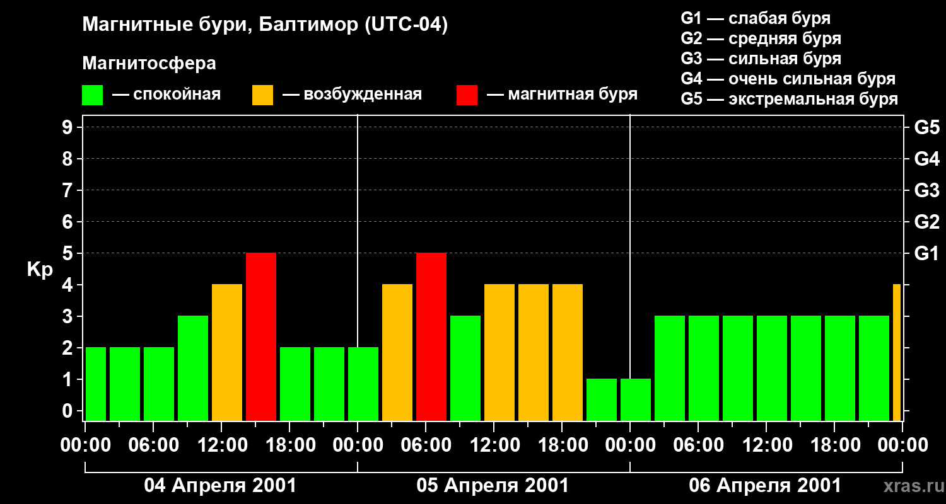The image size is (946, 504).
Task: Select the 'G2 — средняя буря' legend line
Action: (761, 38)
